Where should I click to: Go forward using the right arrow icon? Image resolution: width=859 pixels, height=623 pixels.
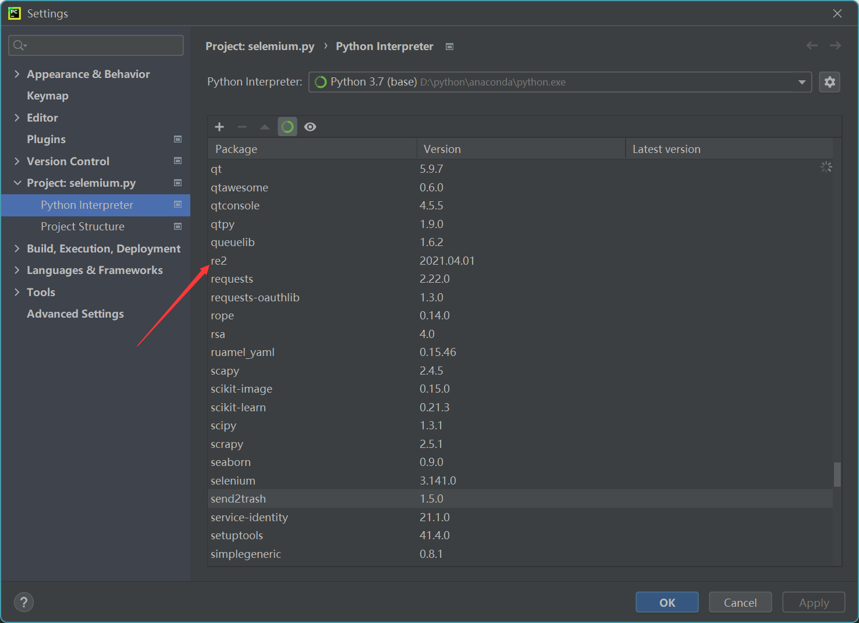[836, 45]
